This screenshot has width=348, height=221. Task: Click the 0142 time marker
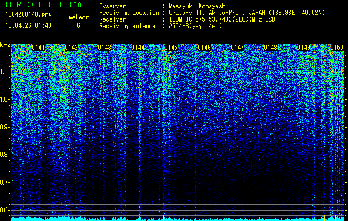[x=71, y=48]
